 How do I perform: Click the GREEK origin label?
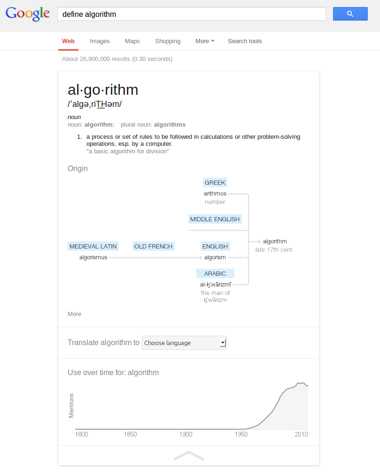[x=215, y=182]
